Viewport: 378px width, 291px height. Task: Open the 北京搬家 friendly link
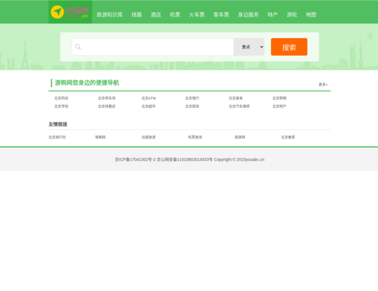[288, 137]
